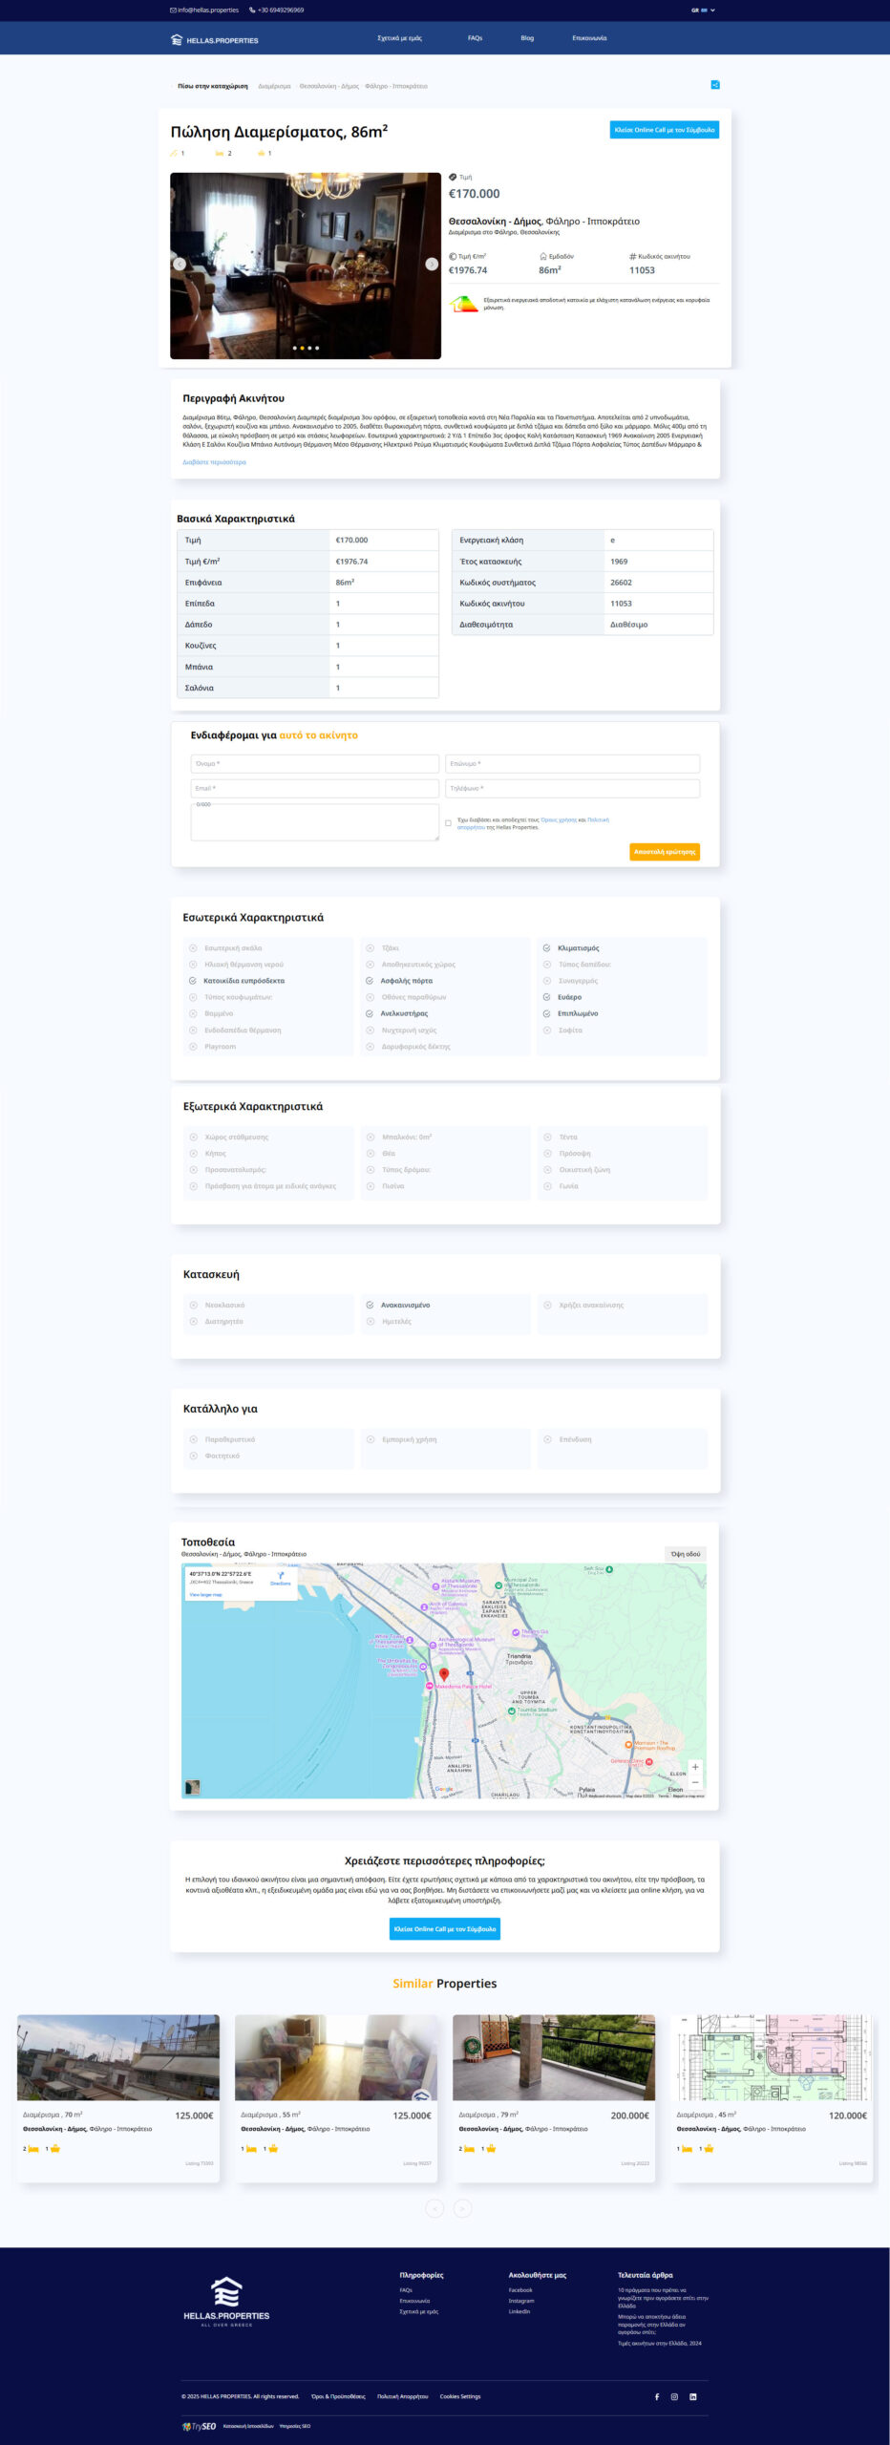
Task: Click the Email input field
Action: pyautogui.click(x=314, y=789)
